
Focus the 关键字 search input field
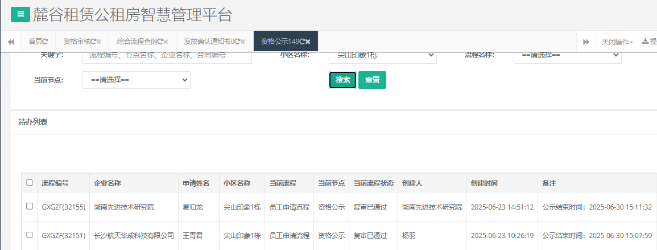point(167,56)
